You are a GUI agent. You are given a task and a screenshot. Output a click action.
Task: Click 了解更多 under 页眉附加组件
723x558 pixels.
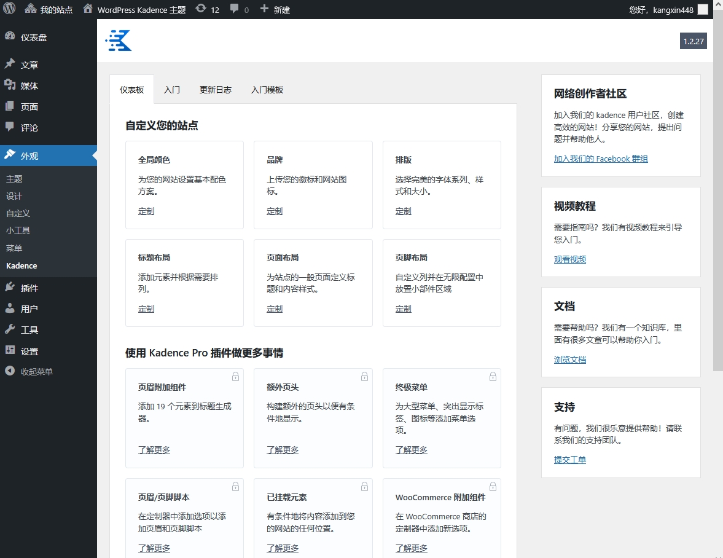[154, 450]
